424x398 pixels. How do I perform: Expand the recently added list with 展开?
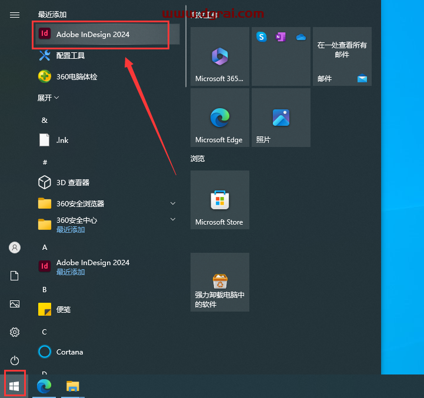48,98
